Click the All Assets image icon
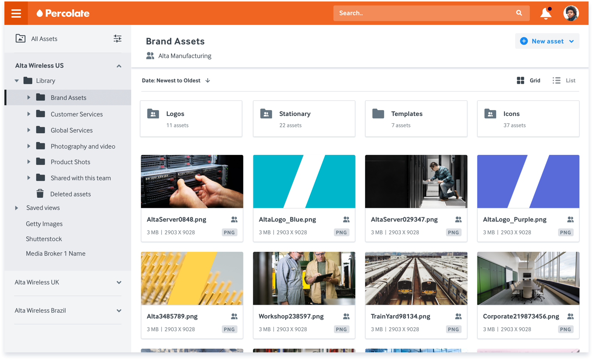Image resolution: width=593 pixels, height=360 pixels. click(21, 39)
